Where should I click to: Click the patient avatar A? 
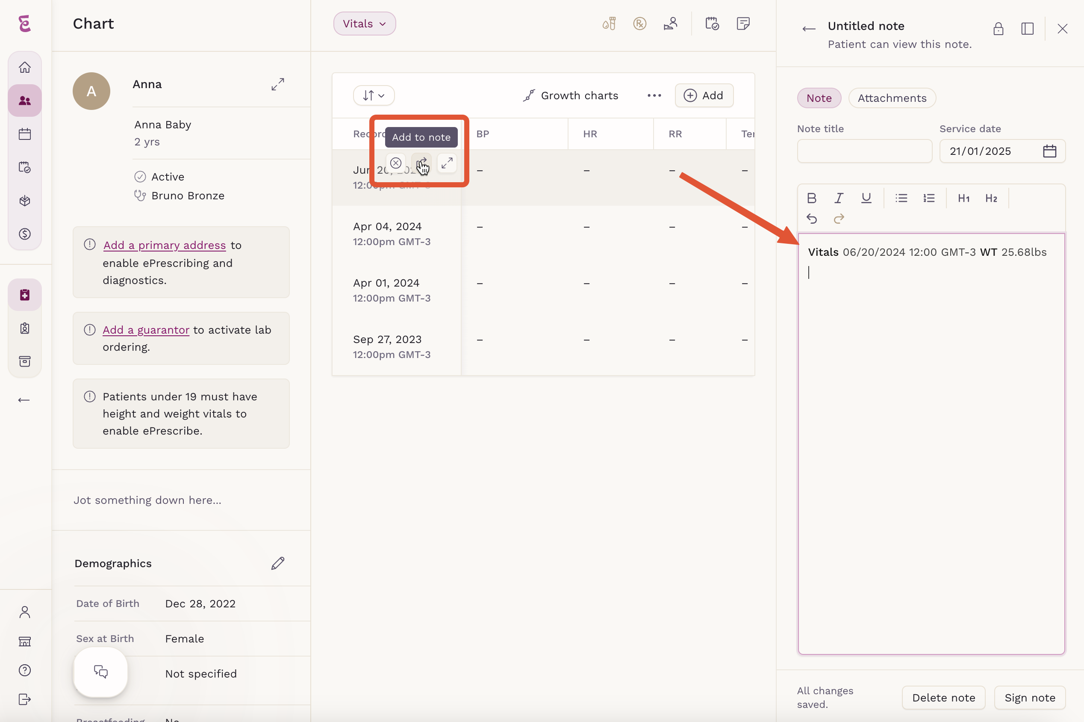pos(91,91)
